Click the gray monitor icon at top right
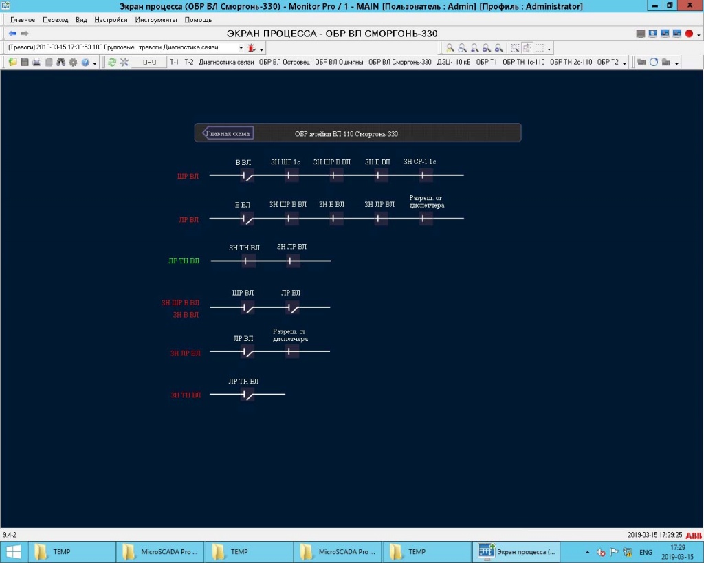The image size is (704, 563). pyautogui.click(x=641, y=34)
